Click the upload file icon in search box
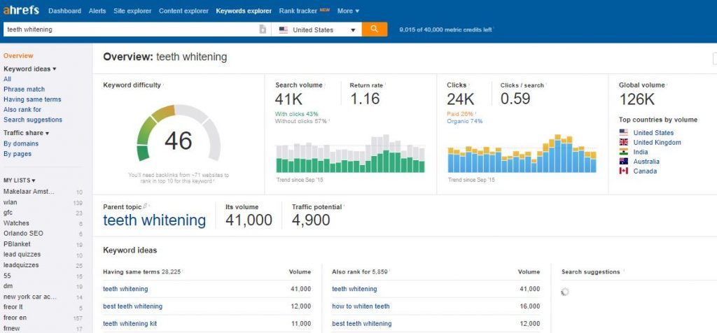Image resolution: width=717 pixels, height=333 pixels. [263, 29]
